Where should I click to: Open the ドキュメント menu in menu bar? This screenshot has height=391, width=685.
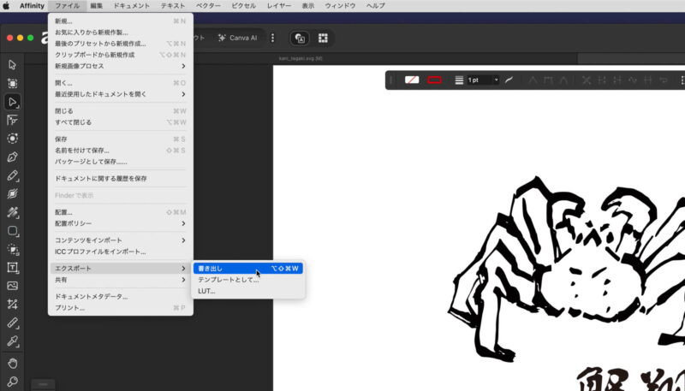click(132, 6)
